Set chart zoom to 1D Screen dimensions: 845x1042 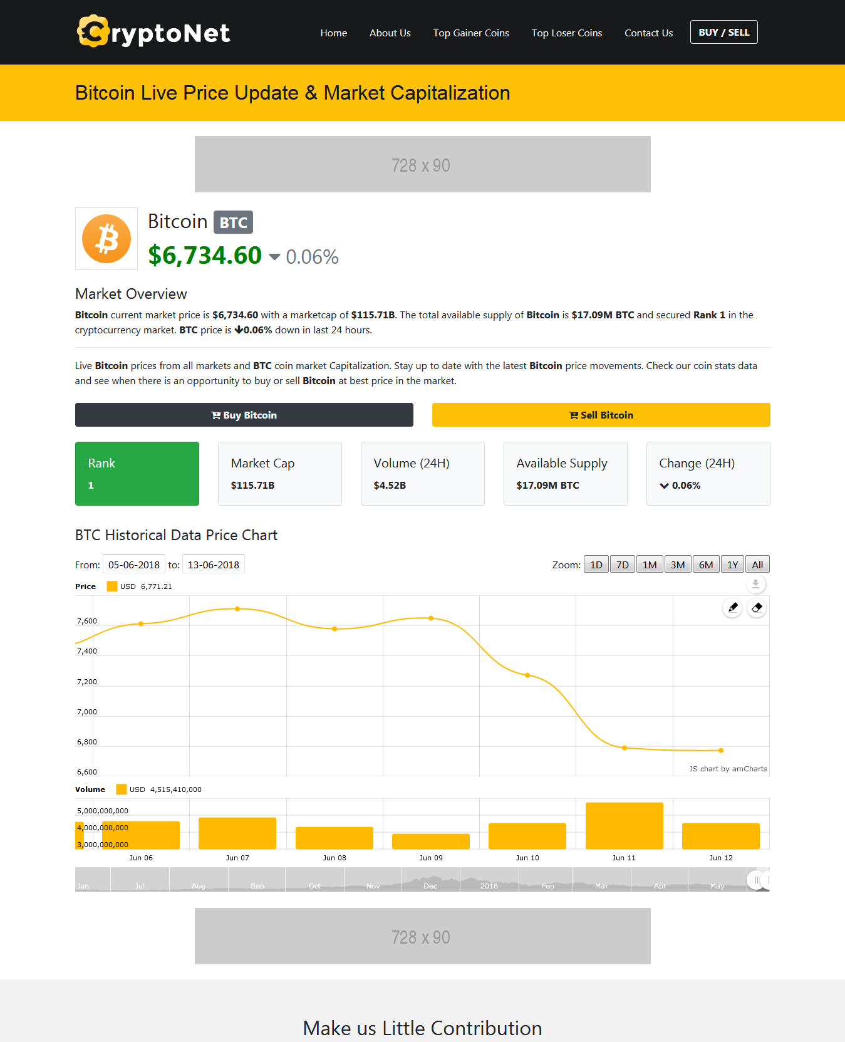(596, 565)
